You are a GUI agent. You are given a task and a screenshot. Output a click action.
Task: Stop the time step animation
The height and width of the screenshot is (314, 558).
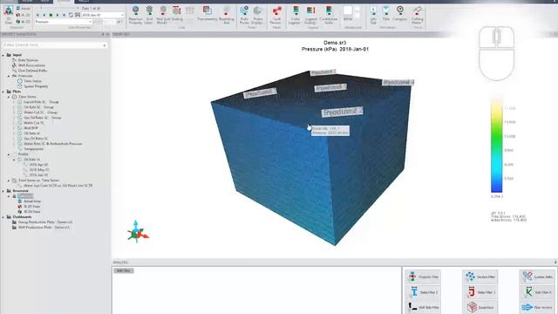point(51,15)
